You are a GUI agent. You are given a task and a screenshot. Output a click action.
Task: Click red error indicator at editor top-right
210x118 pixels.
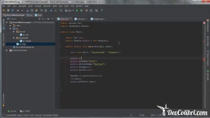pyautogui.click(x=204, y=23)
